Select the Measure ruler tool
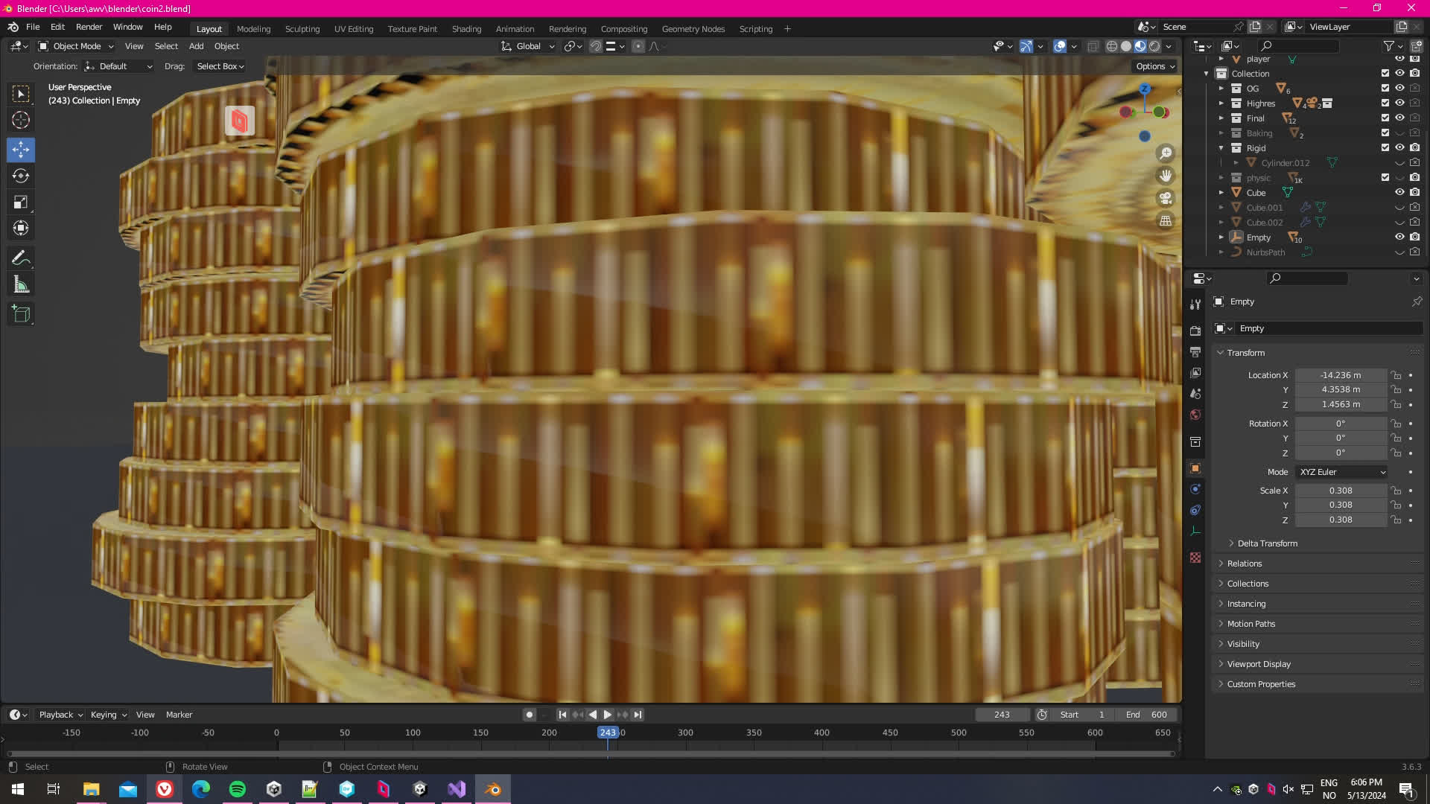This screenshot has width=1430, height=804. pyautogui.click(x=21, y=285)
